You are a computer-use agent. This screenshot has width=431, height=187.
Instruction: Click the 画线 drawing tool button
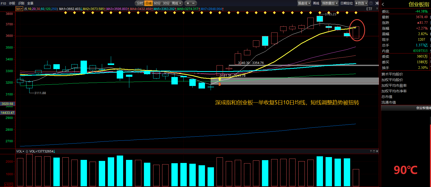[316, 3]
